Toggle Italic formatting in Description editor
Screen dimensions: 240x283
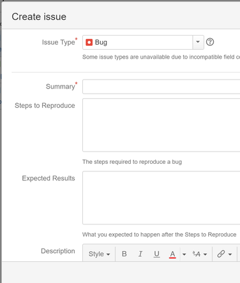[x=140, y=254]
